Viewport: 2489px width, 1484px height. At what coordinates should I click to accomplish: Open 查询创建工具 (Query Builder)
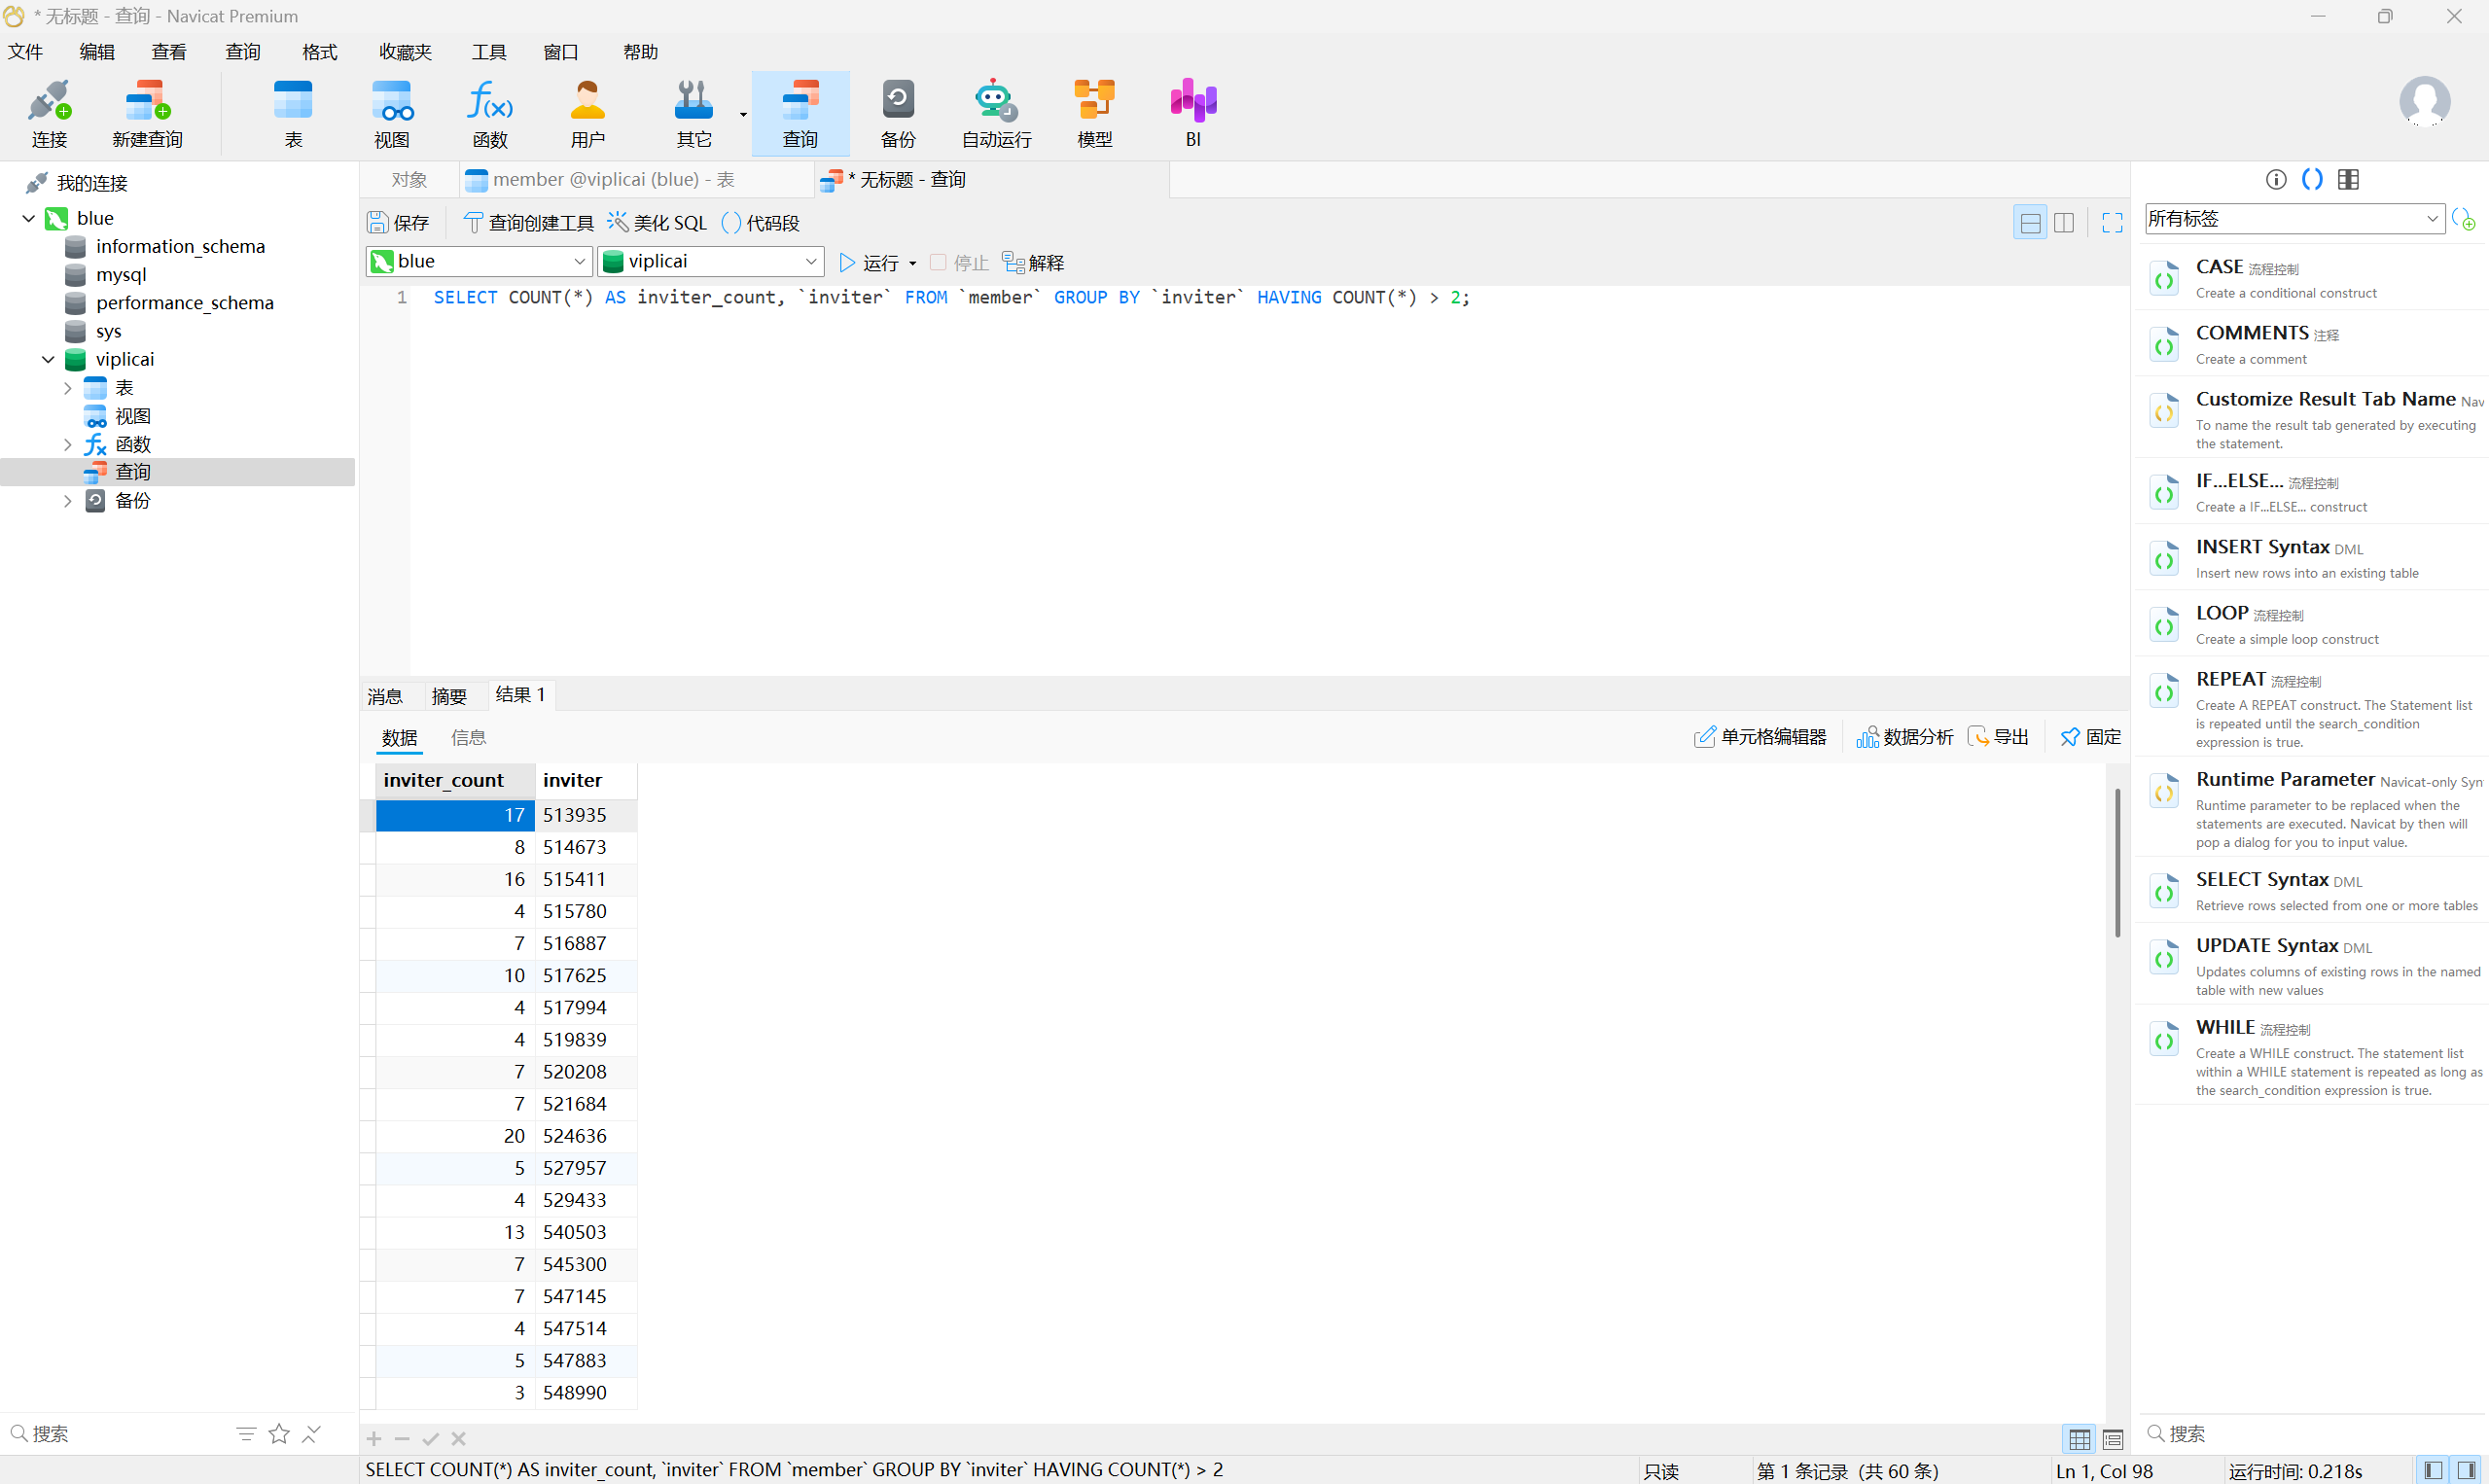pyautogui.click(x=529, y=222)
